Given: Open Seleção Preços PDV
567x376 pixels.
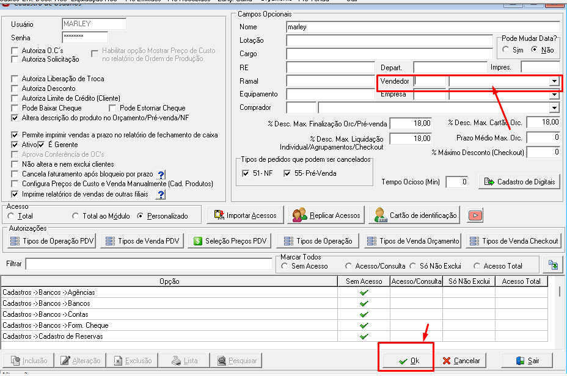Looking at the screenshot, I should pyautogui.click(x=231, y=241).
